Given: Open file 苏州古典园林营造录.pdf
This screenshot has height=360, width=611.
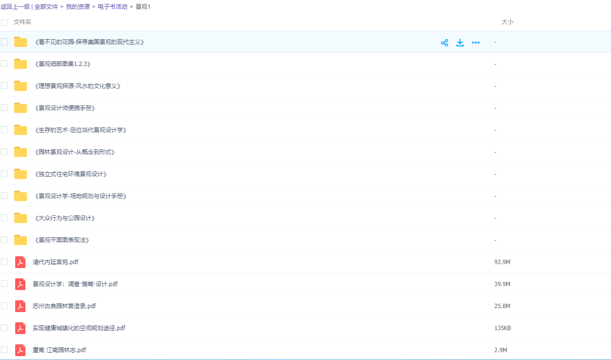Looking at the screenshot, I should (64, 306).
